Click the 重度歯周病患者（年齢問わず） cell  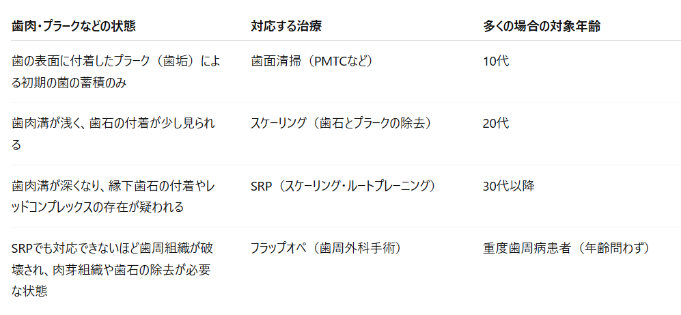coord(568,248)
